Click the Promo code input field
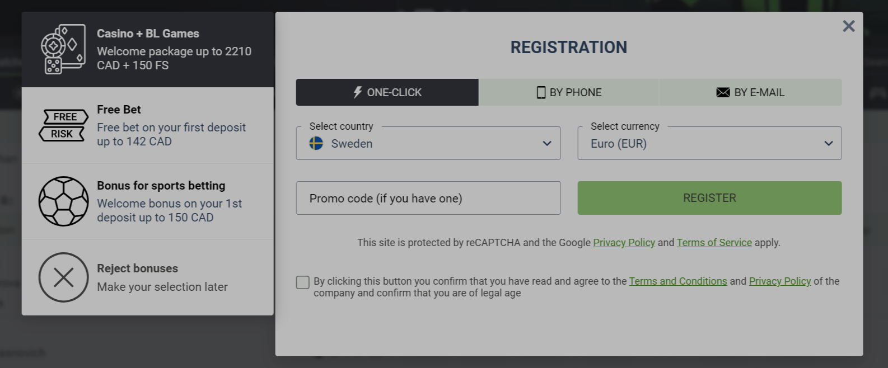Screen dimensions: 888x368 (x=428, y=198)
